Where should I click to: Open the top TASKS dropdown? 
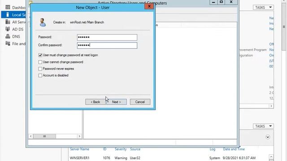click(263, 7)
